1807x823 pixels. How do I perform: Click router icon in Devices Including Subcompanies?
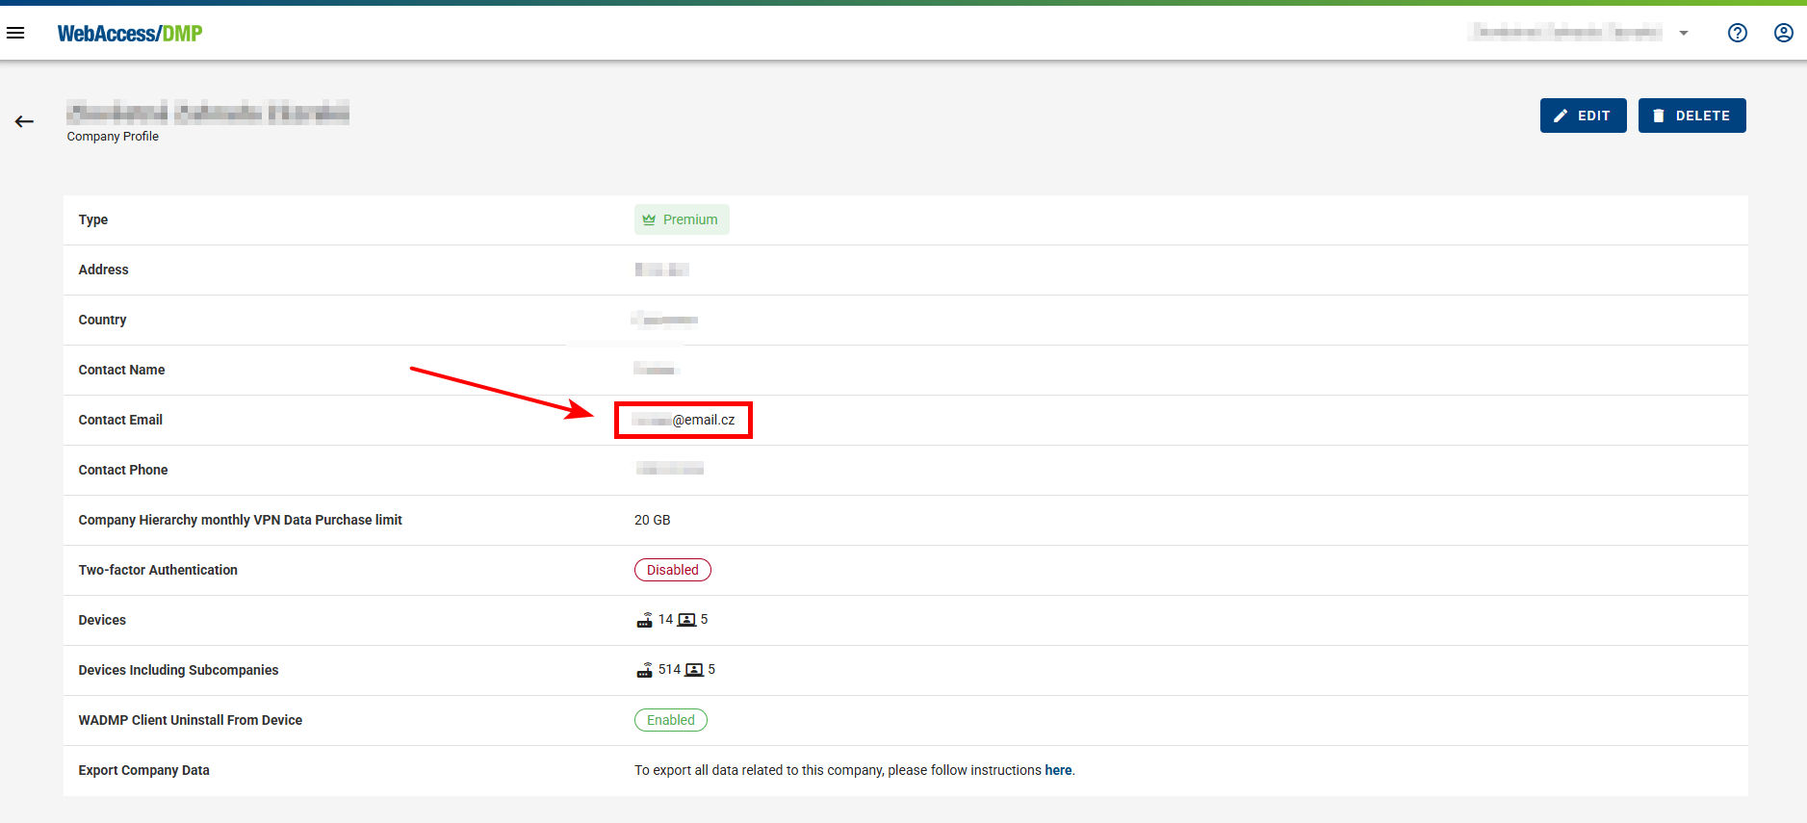645,670
